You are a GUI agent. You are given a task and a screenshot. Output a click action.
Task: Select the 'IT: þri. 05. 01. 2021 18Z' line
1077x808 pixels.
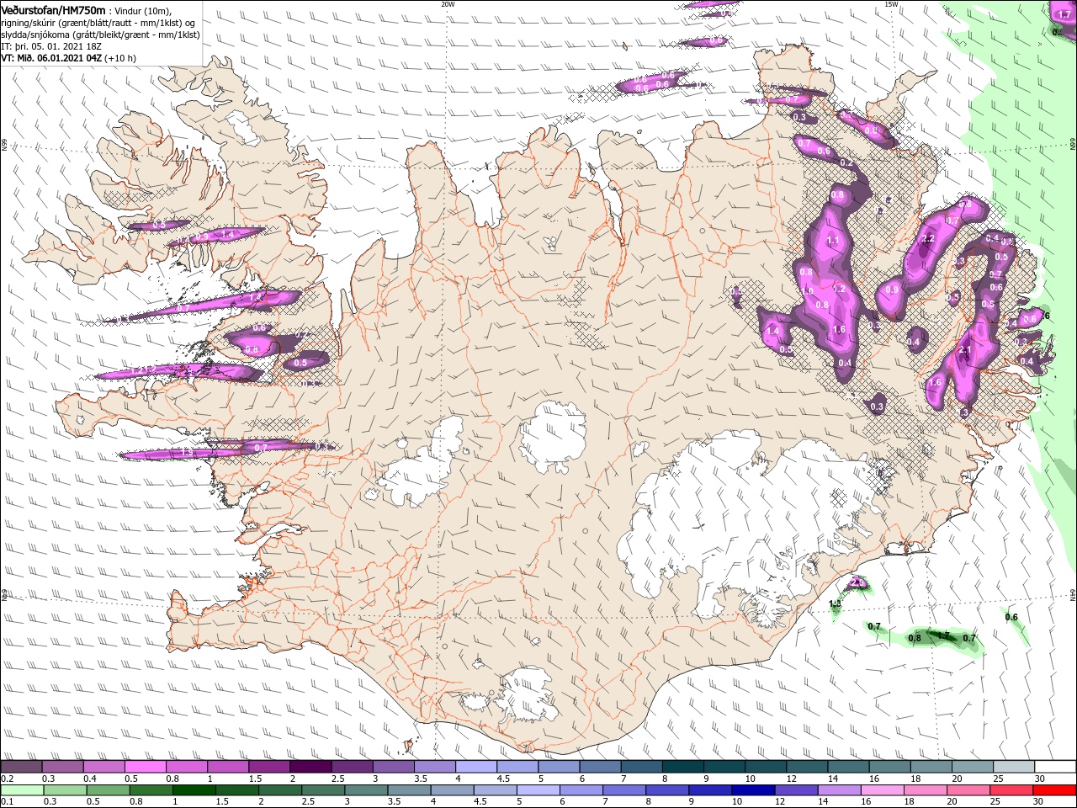coord(52,46)
